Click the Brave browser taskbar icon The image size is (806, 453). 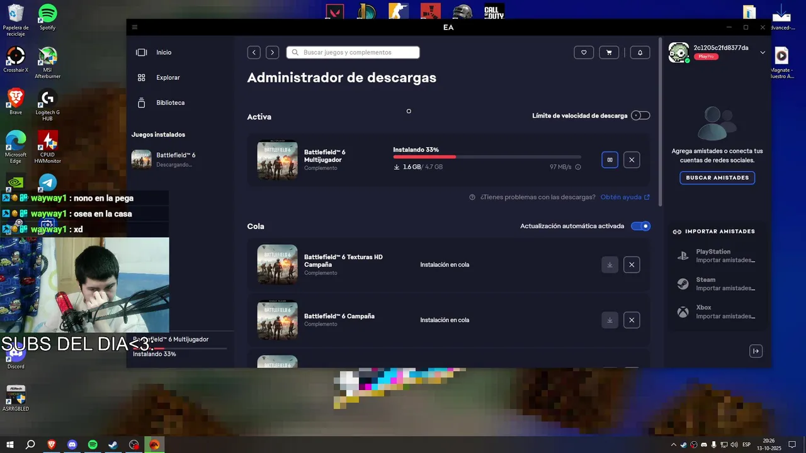[x=51, y=445]
